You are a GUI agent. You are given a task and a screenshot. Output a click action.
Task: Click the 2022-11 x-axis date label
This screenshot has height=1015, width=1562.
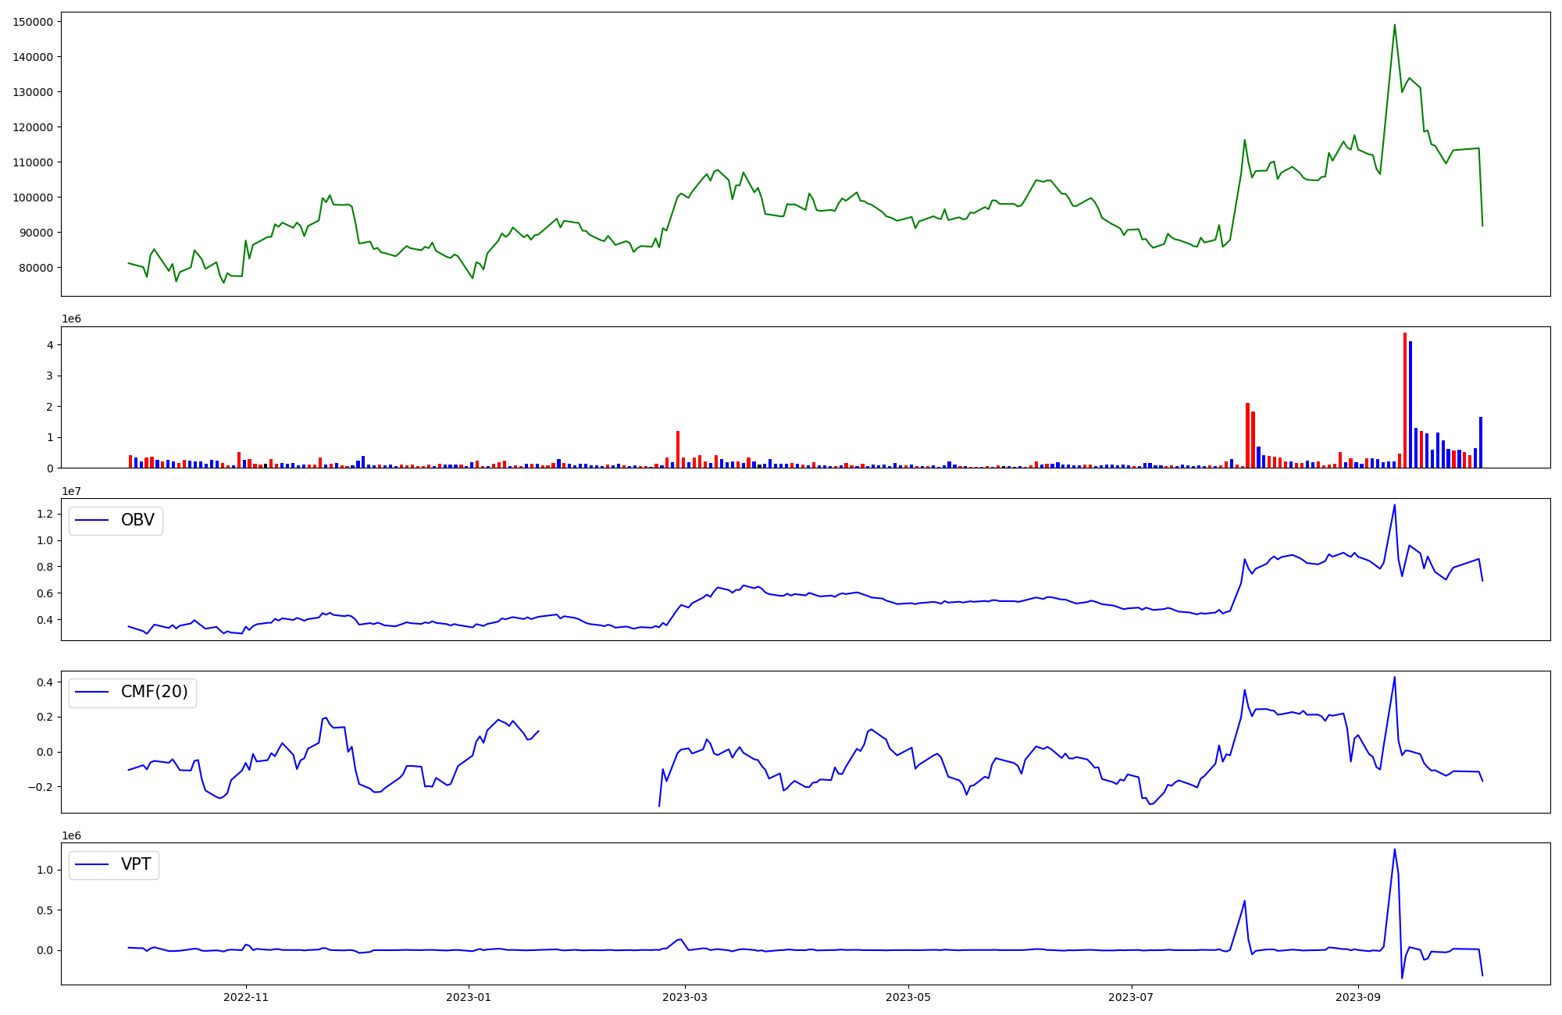(x=246, y=997)
